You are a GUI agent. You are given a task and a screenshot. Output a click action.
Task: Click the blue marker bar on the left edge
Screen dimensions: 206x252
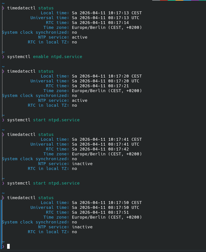click(x=1, y=224)
